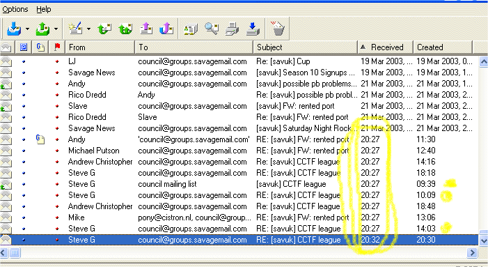Click the Reply to All toolbar icon

coord(125,29)
